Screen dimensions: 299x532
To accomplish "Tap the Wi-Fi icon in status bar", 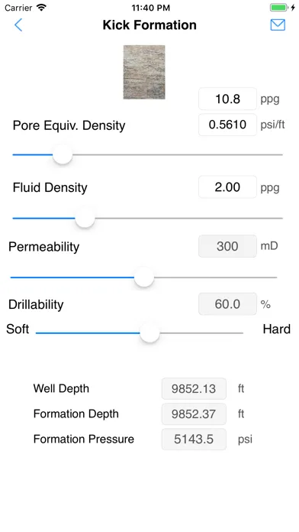I will click(x=42, y=8).
